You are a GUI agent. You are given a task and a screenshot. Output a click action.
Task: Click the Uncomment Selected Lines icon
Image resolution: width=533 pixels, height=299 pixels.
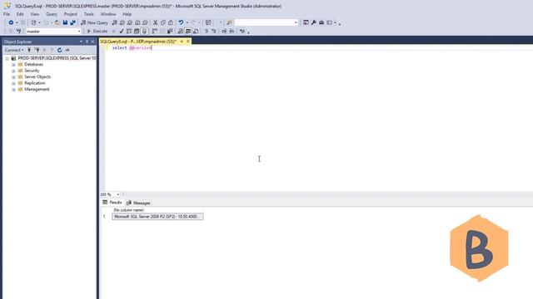pyautogui.click(x=213, y=32)
